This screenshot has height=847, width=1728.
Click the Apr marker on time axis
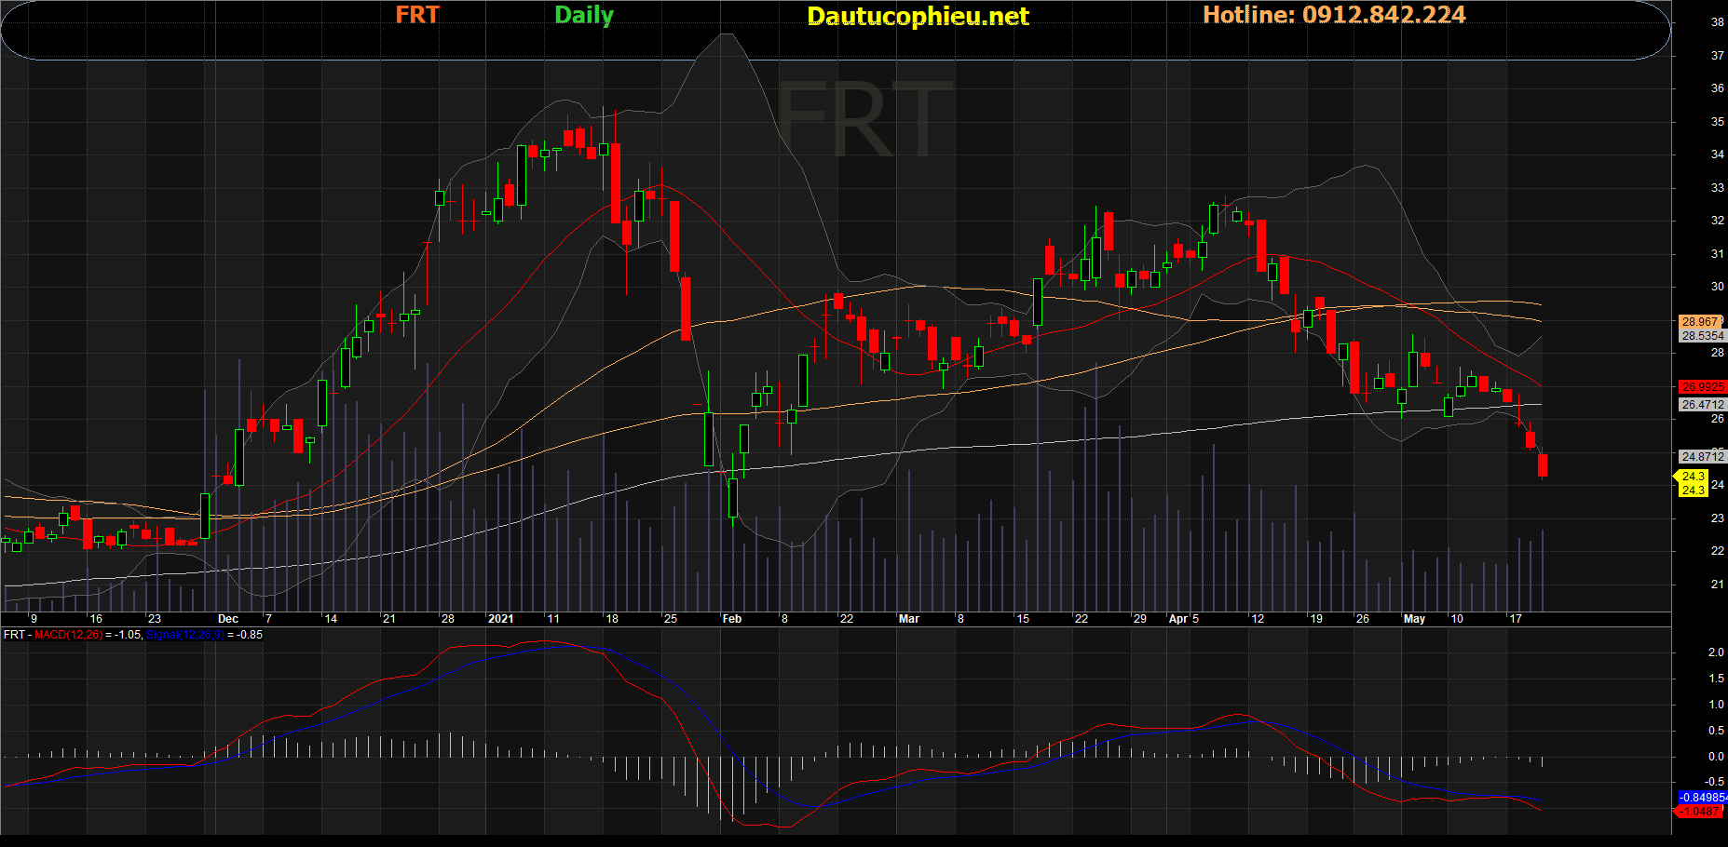pos(1178,619)
